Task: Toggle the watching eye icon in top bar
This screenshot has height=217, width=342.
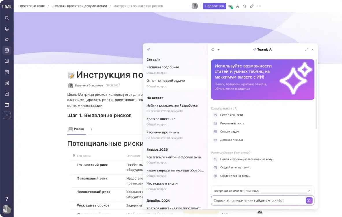Action: 230,6
